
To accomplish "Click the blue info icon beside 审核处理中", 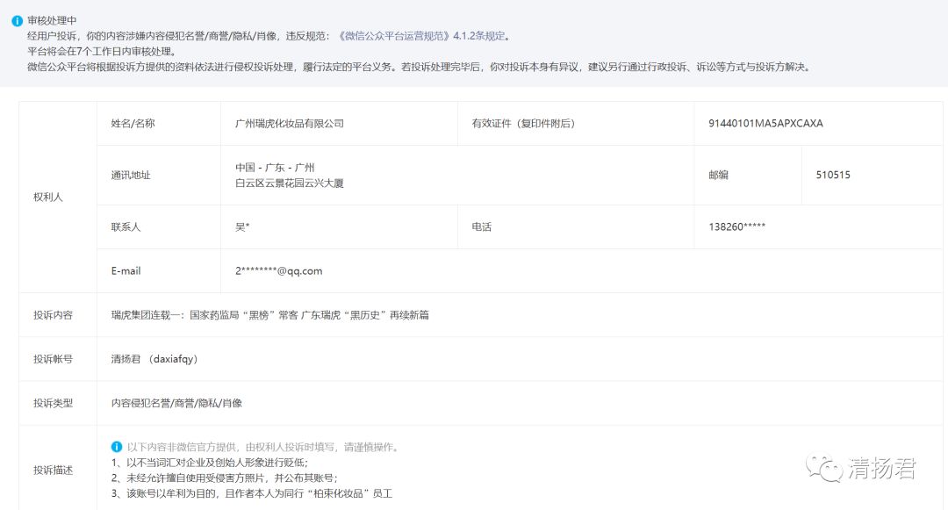I will 17,21.
